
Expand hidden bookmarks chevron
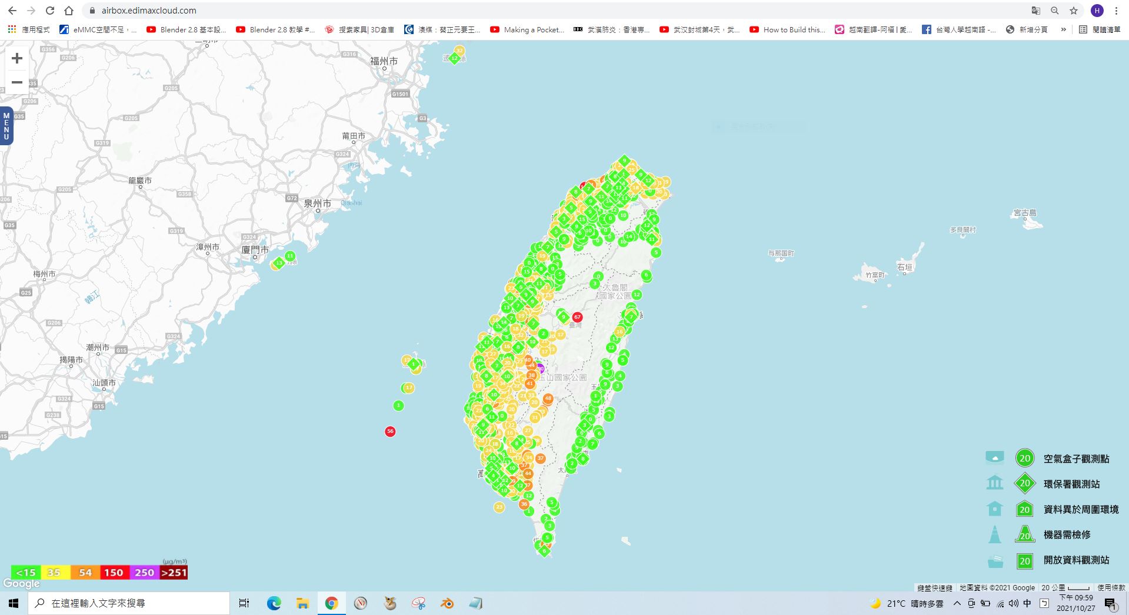pos(1063,29)
